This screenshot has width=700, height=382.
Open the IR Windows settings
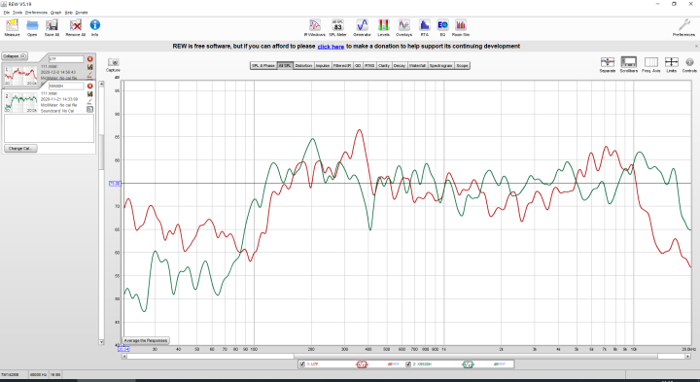(x=314, y=27)
